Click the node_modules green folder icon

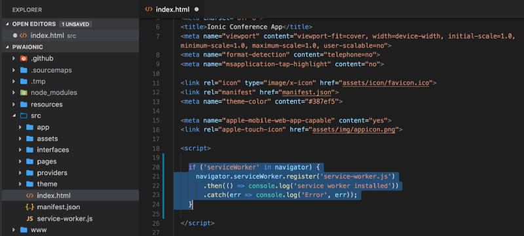tap(24, 93)
